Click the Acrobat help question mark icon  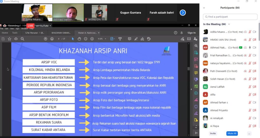click(175, 33)
